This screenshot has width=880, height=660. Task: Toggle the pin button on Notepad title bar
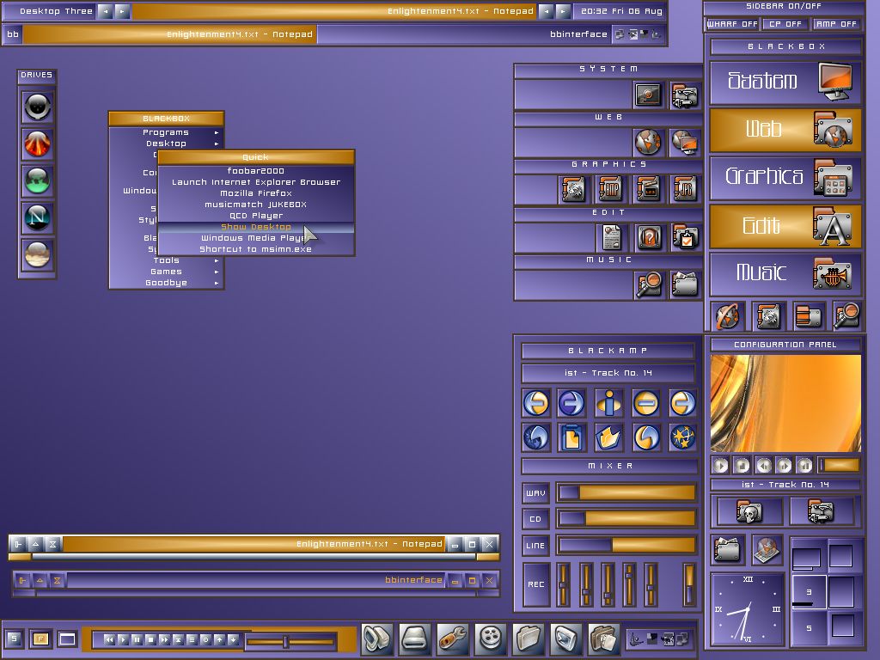[x=19, y=544]
